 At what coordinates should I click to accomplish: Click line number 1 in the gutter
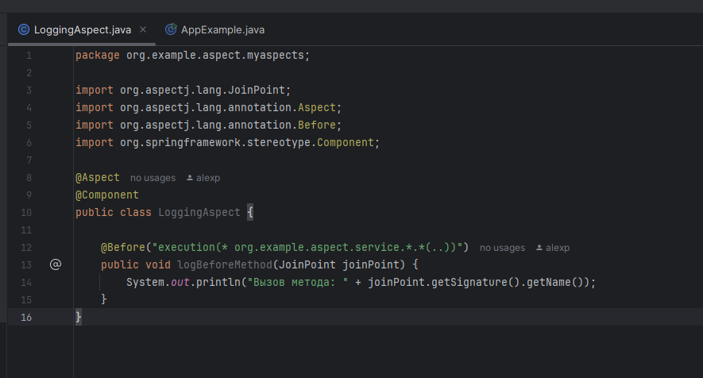(x=29, y=56)
